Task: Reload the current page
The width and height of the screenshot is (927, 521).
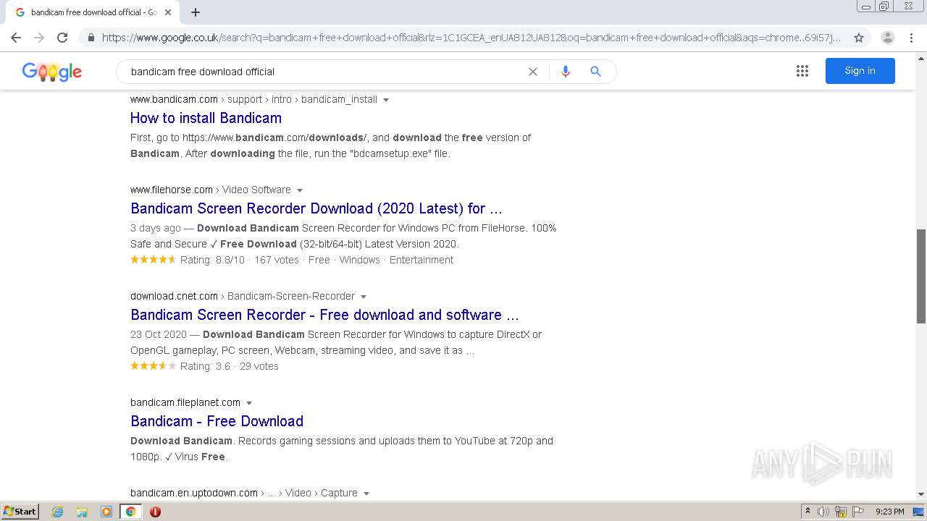Action: [x=62, y=38]
